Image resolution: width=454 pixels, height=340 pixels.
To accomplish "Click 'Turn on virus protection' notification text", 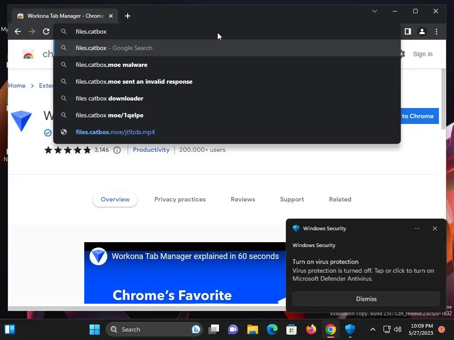I will coord(325,262).
